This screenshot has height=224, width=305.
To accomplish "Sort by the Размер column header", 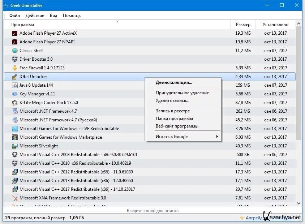I will click(x=243, y=25).
